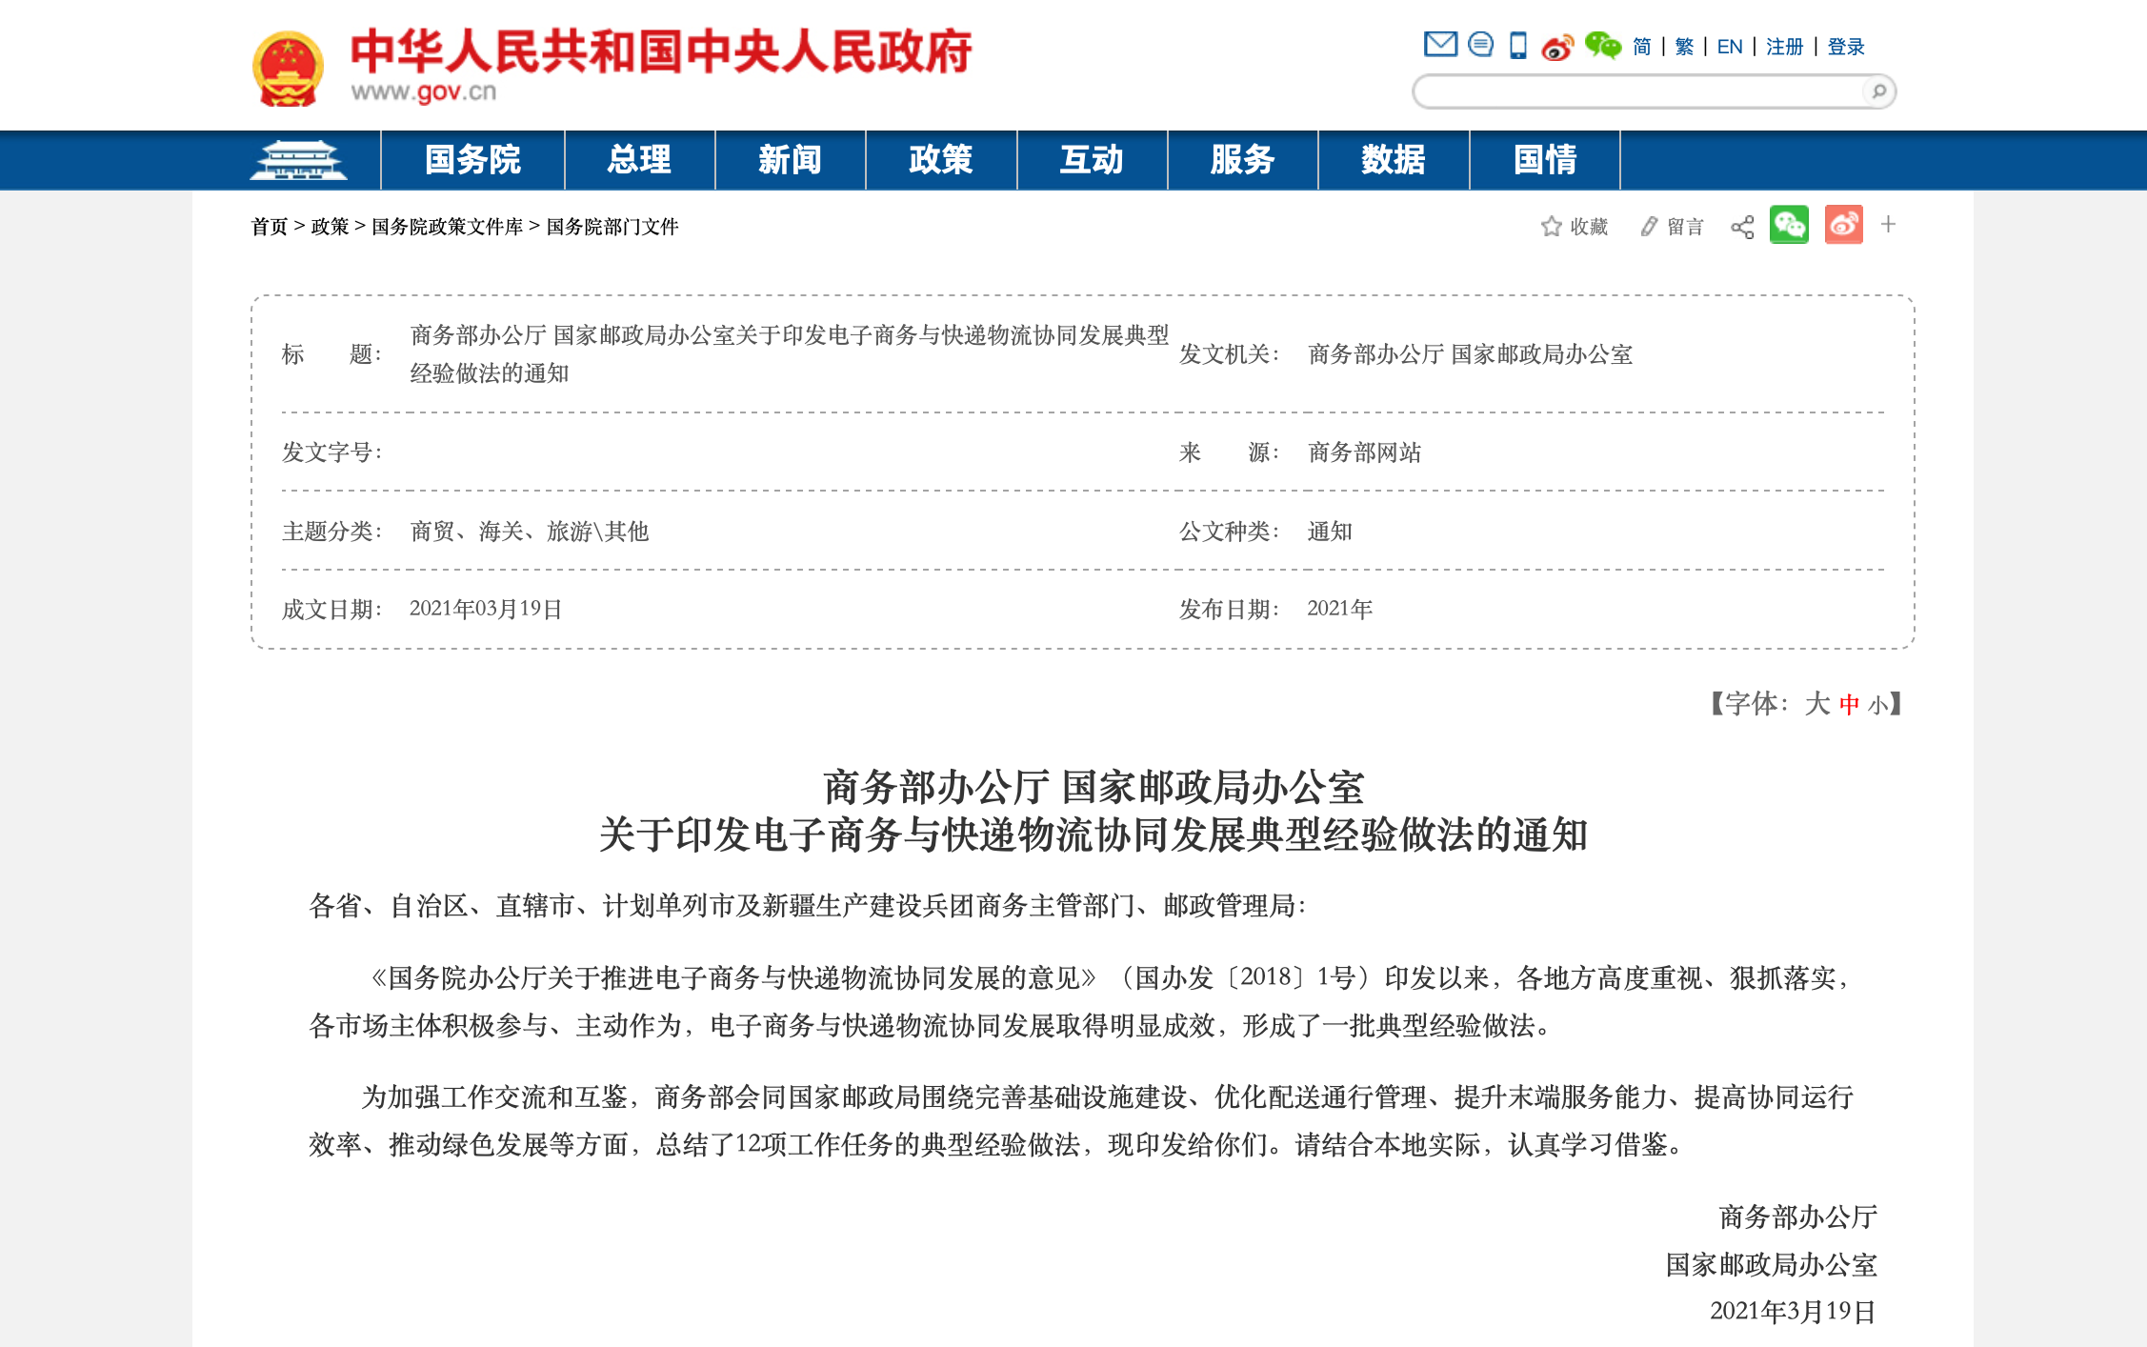
Task: Click the 发文机关 value text
Action: pyautogui.click(x=1470, y=354)
